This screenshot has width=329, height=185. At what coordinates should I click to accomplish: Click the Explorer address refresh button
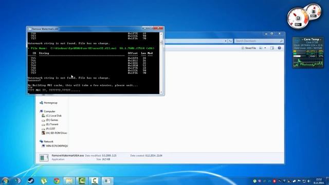(230, 41)
